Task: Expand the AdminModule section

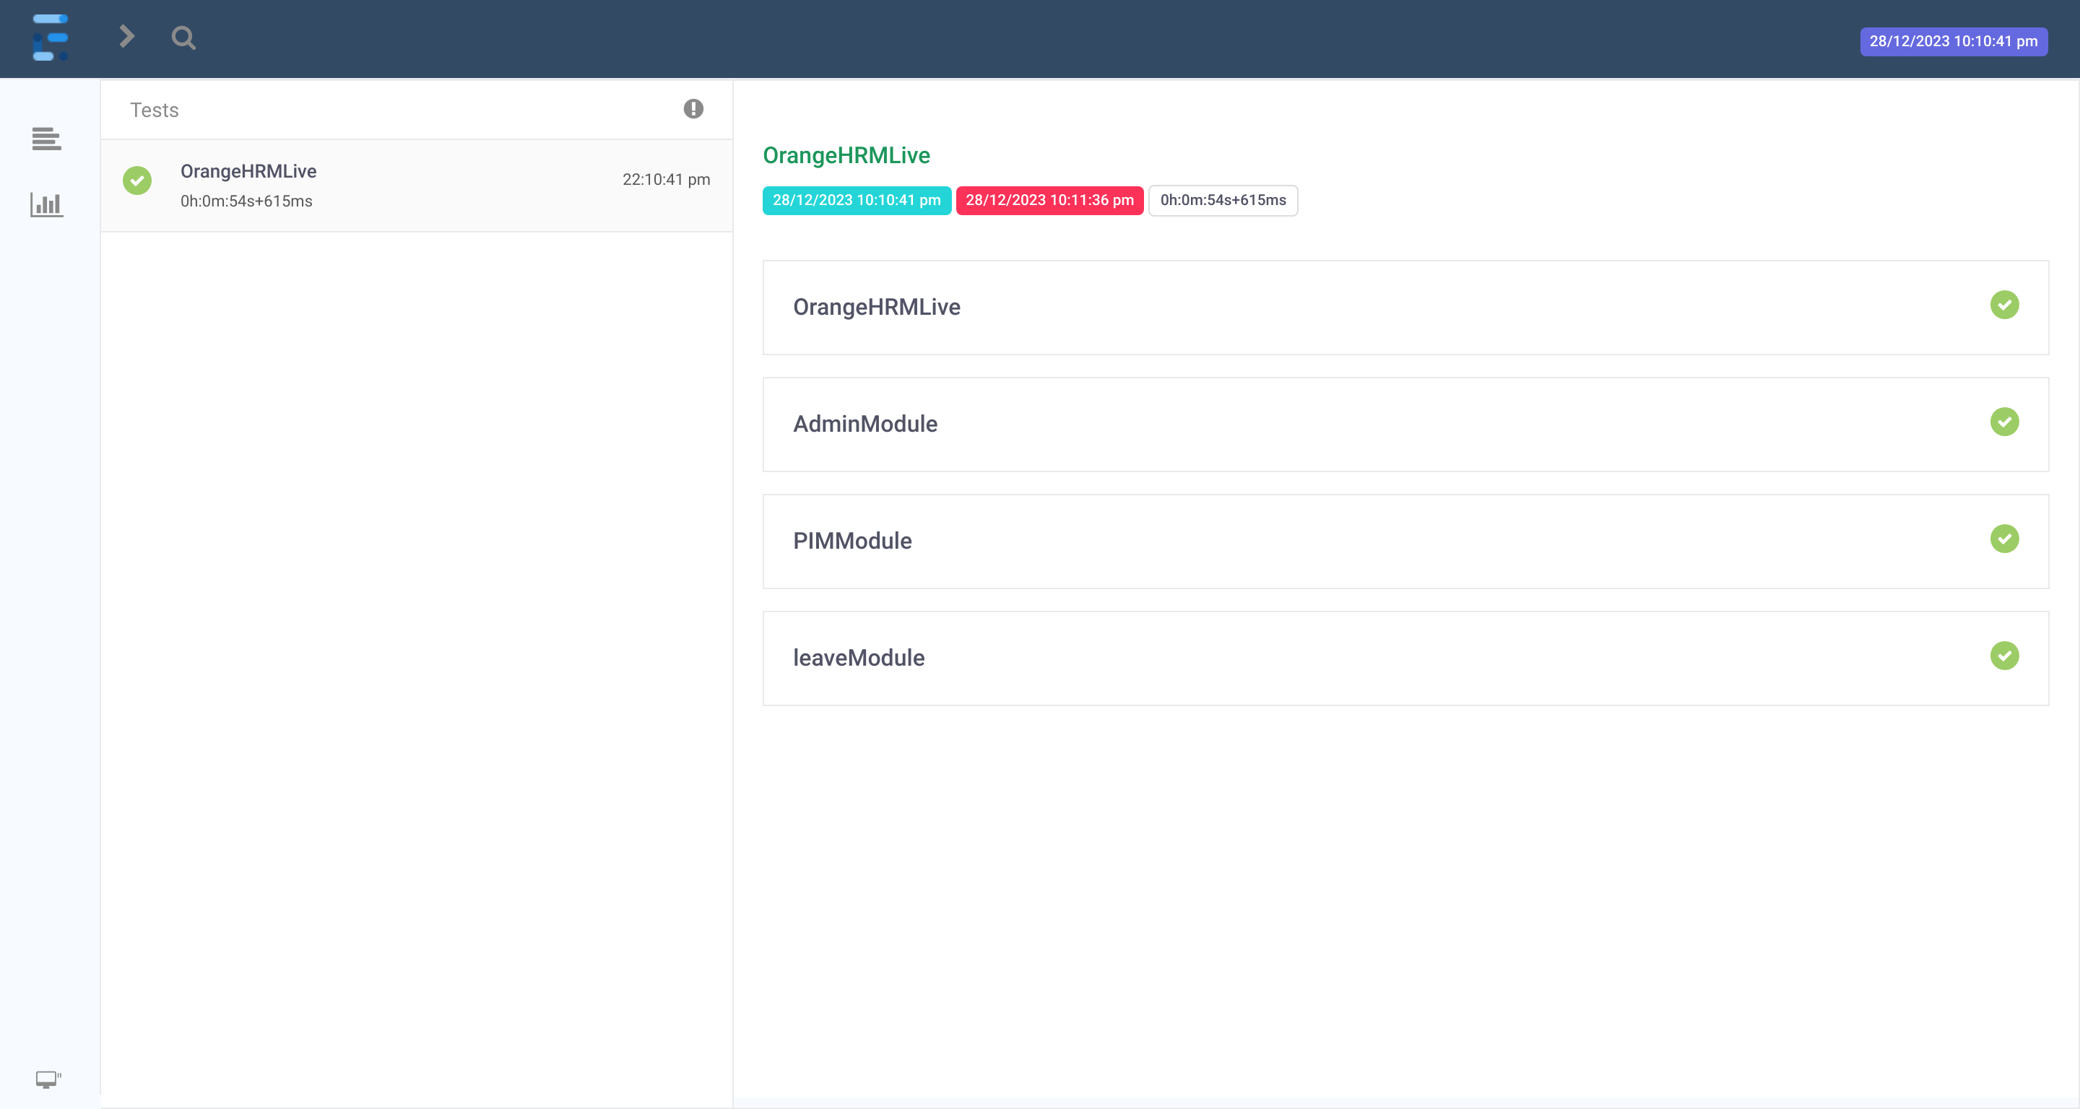Action: point(864,425)
